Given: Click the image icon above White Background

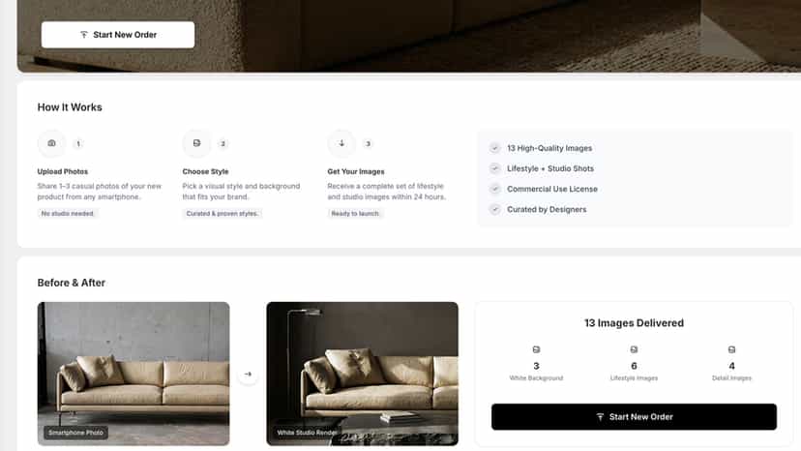Looking at the screenshot, I should click(x=536, y=349).
